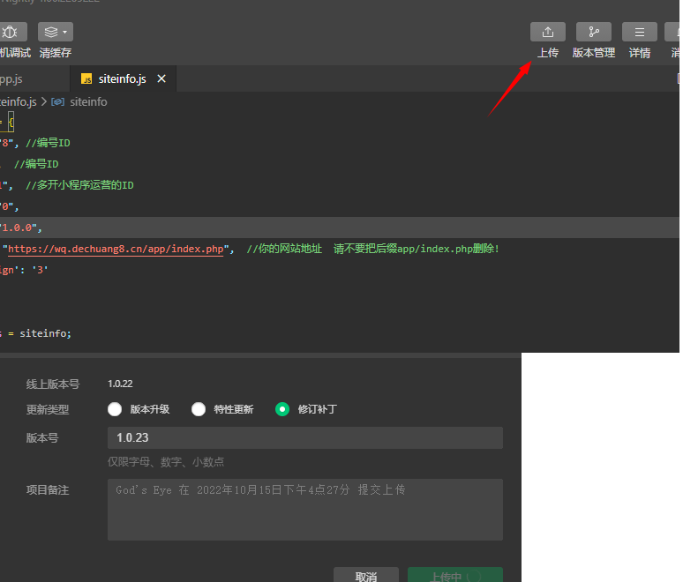Image resolution: width=683 pixels, height=582 pixels.
Task: Click the JS file icon on siteinfo.js tab
Action: (86, 78)
